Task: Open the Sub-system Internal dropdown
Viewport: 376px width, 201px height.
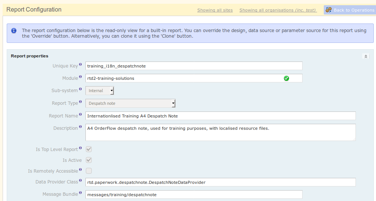Action: [100, 91]
